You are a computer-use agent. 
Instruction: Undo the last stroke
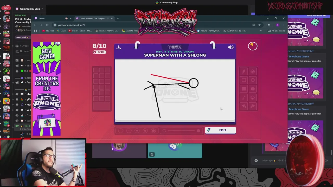[244, 106]
